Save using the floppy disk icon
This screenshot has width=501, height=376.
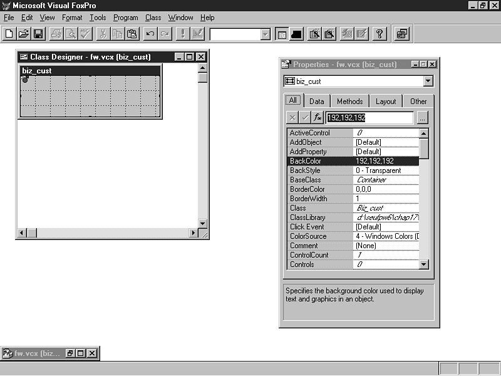[38, 34]
